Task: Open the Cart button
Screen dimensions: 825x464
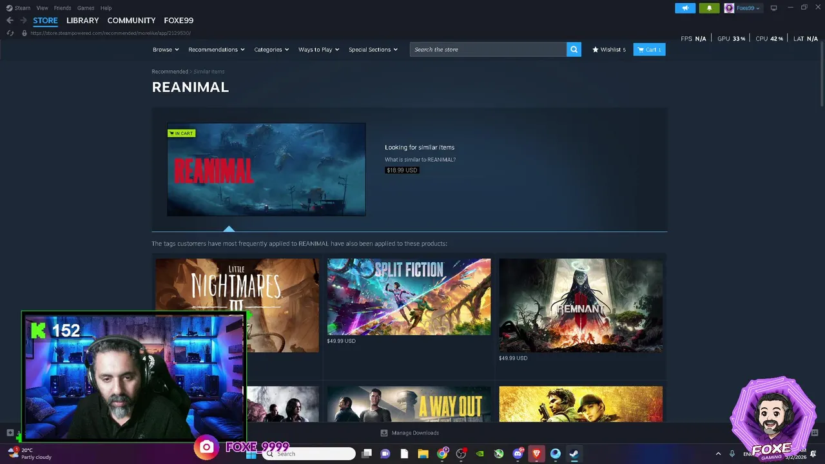Action: point(649,50)
